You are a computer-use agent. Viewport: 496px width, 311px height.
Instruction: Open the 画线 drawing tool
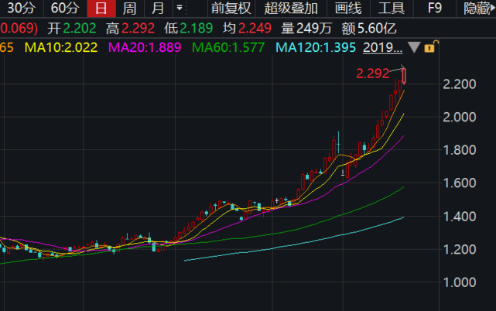point(348,9)
